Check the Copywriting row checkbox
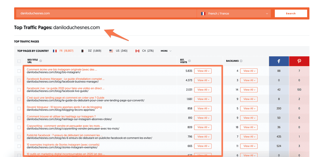The image size is (324, 157). 19,127
